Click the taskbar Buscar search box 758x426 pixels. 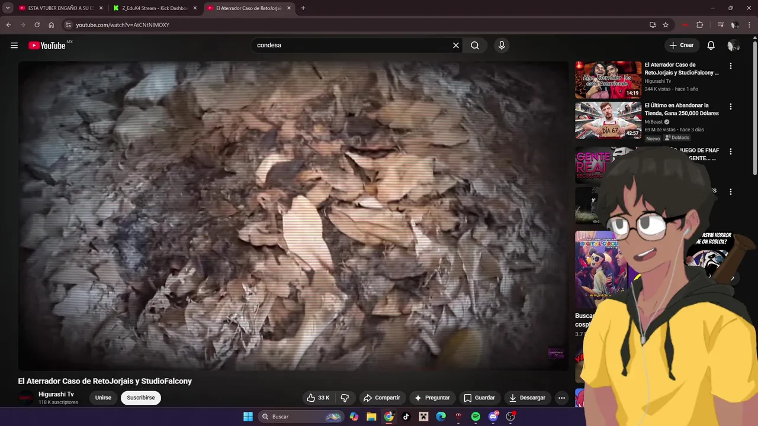[301, 417]
